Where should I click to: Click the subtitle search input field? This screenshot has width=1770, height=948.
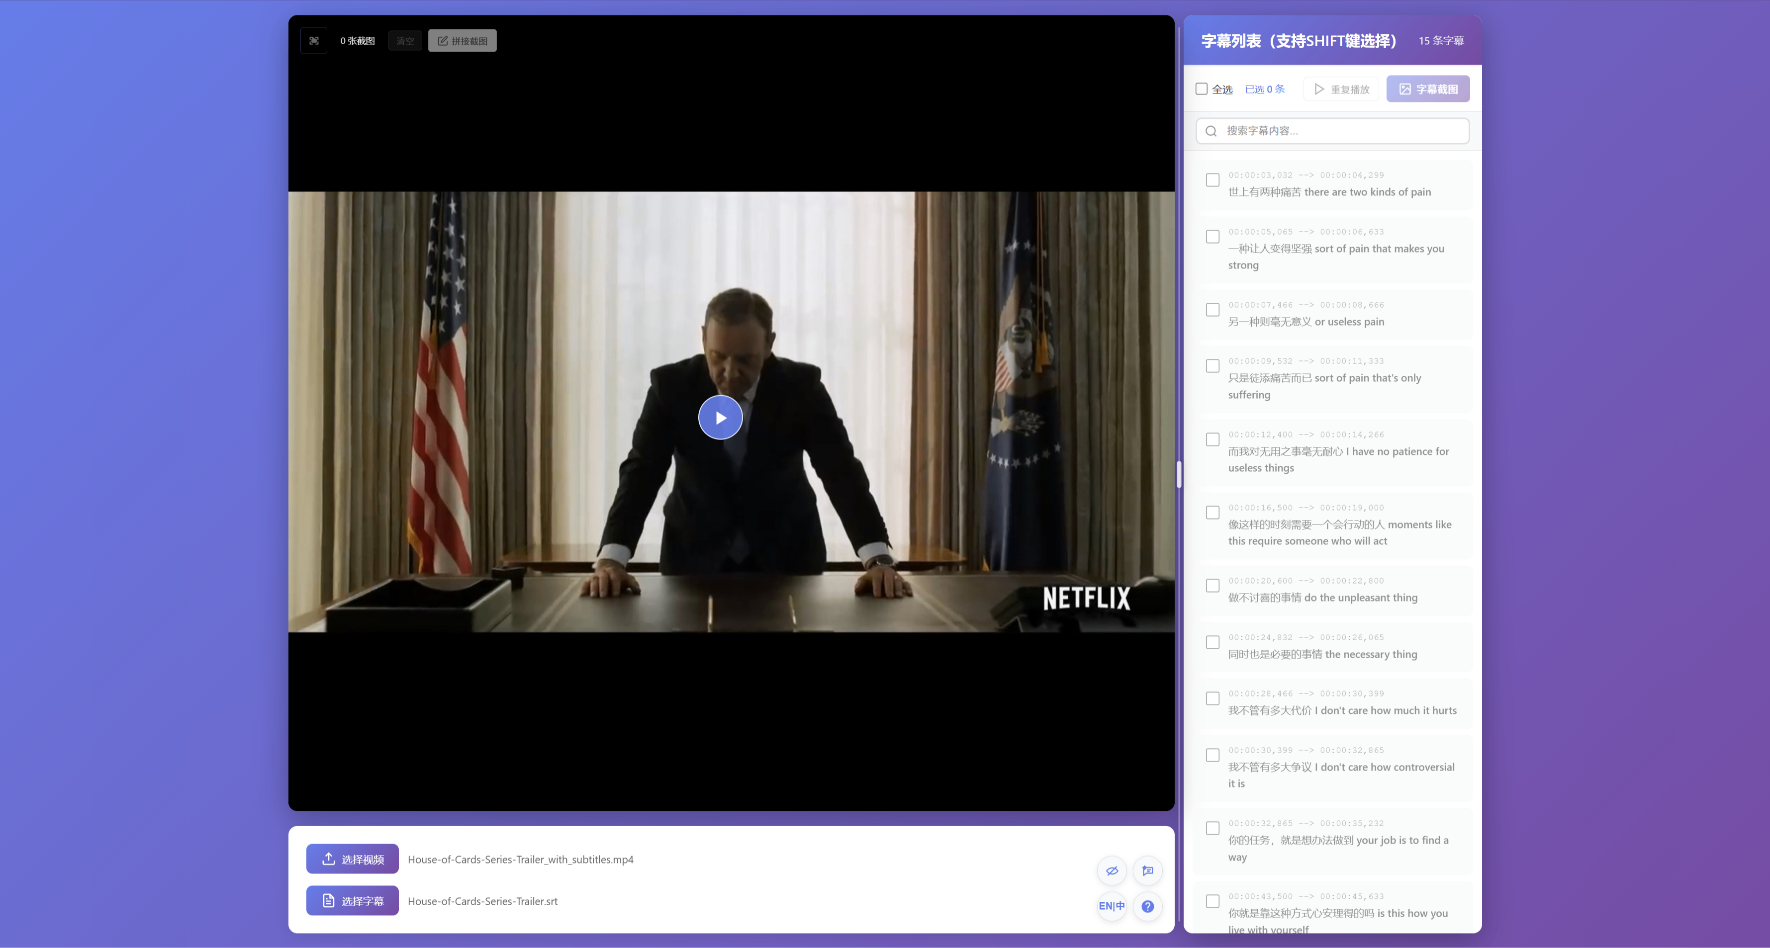pos(1332,131)
